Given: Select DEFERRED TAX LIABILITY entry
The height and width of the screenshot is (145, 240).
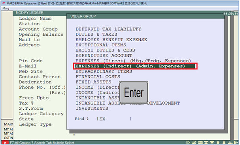Looking at the screenshot, I should pos(108,29).
